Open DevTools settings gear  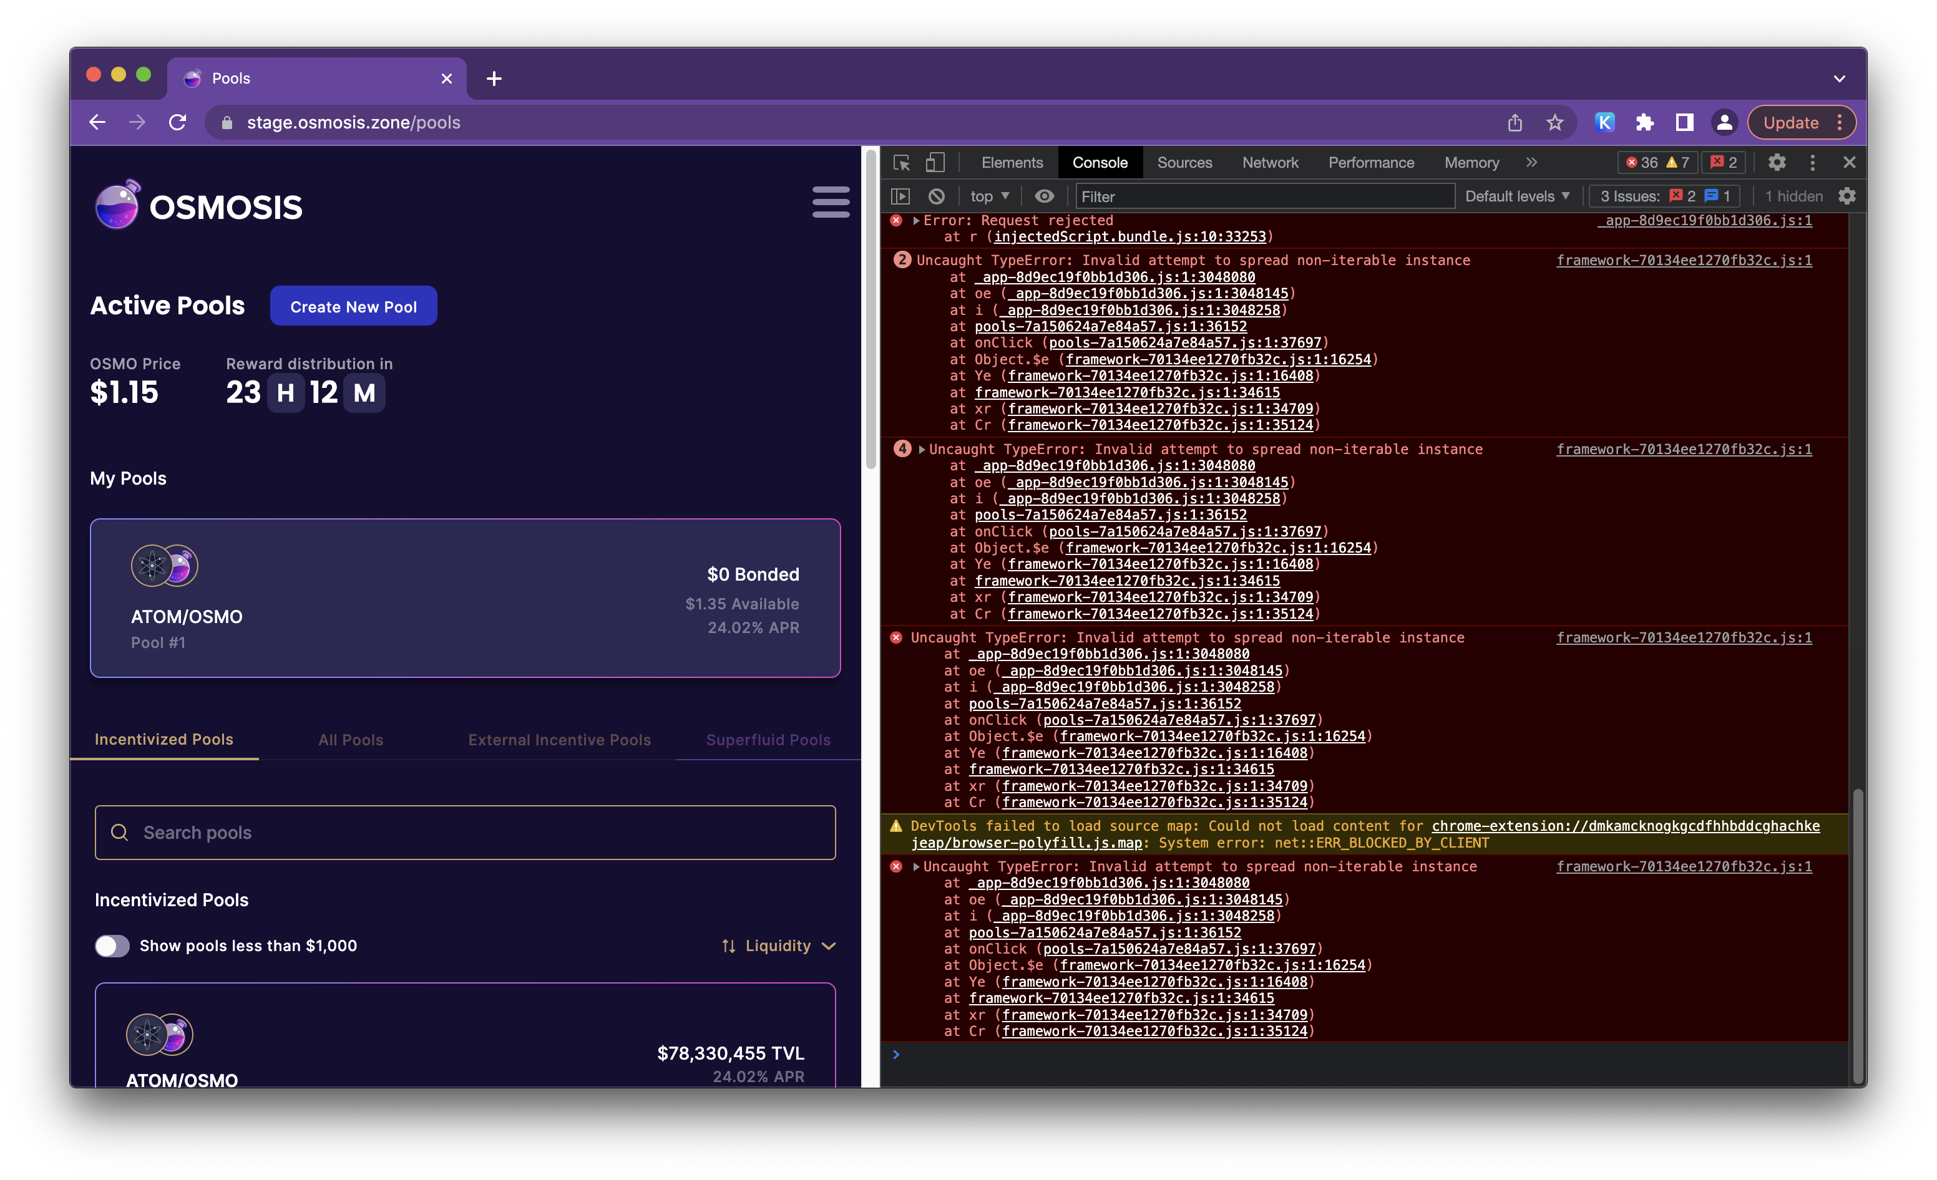pyautogui.click(x=1777, y=163)
